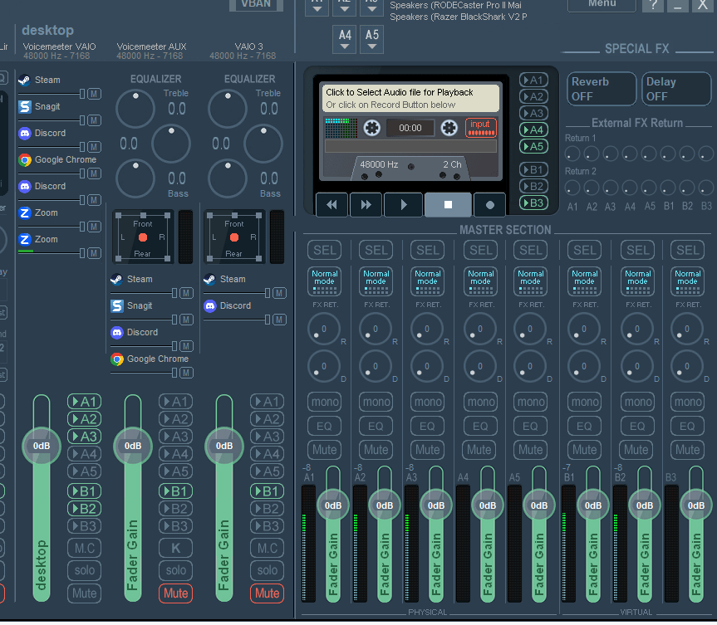Toggle B2 routing on the desktop strip
717x625 pixels.
[85, 509]
